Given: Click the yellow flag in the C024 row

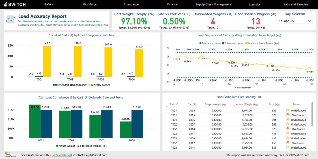Looking at the screenshot, I should tap(288, 110).
